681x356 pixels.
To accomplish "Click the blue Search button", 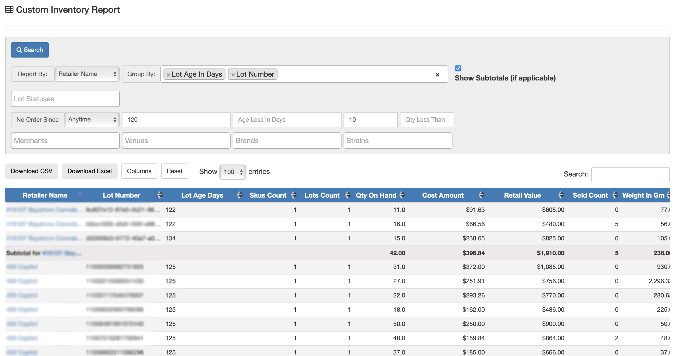I will coord(30,50).
